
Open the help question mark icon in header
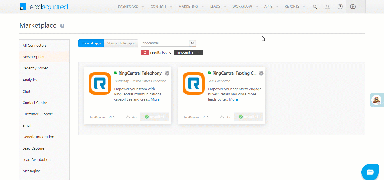coord(340,7)
